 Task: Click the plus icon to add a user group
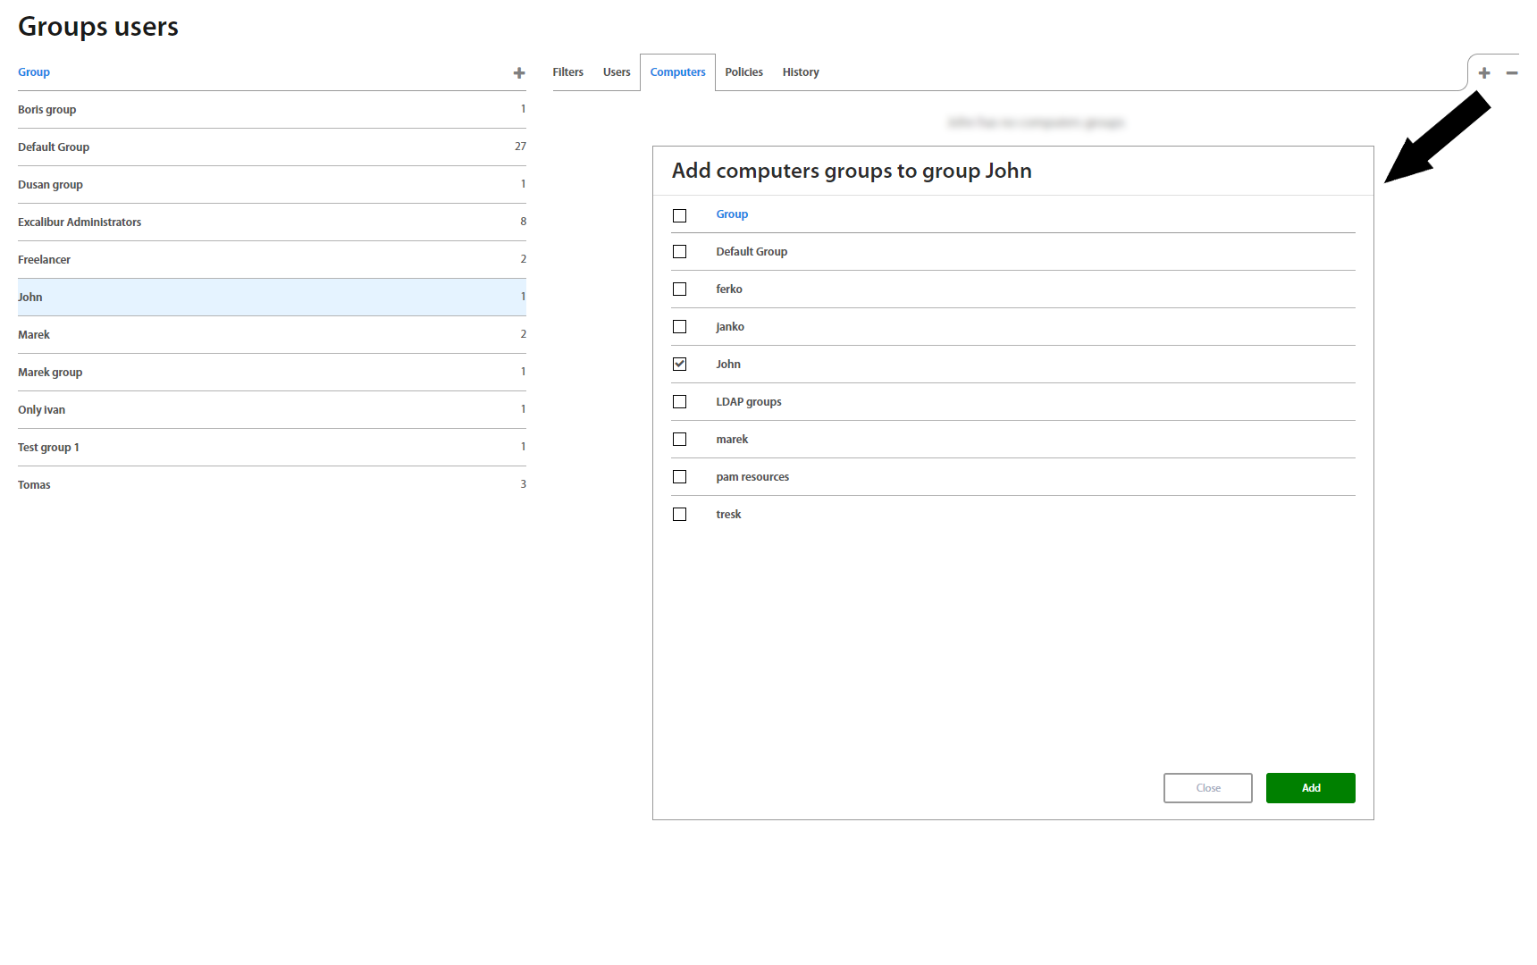[518, 73]
